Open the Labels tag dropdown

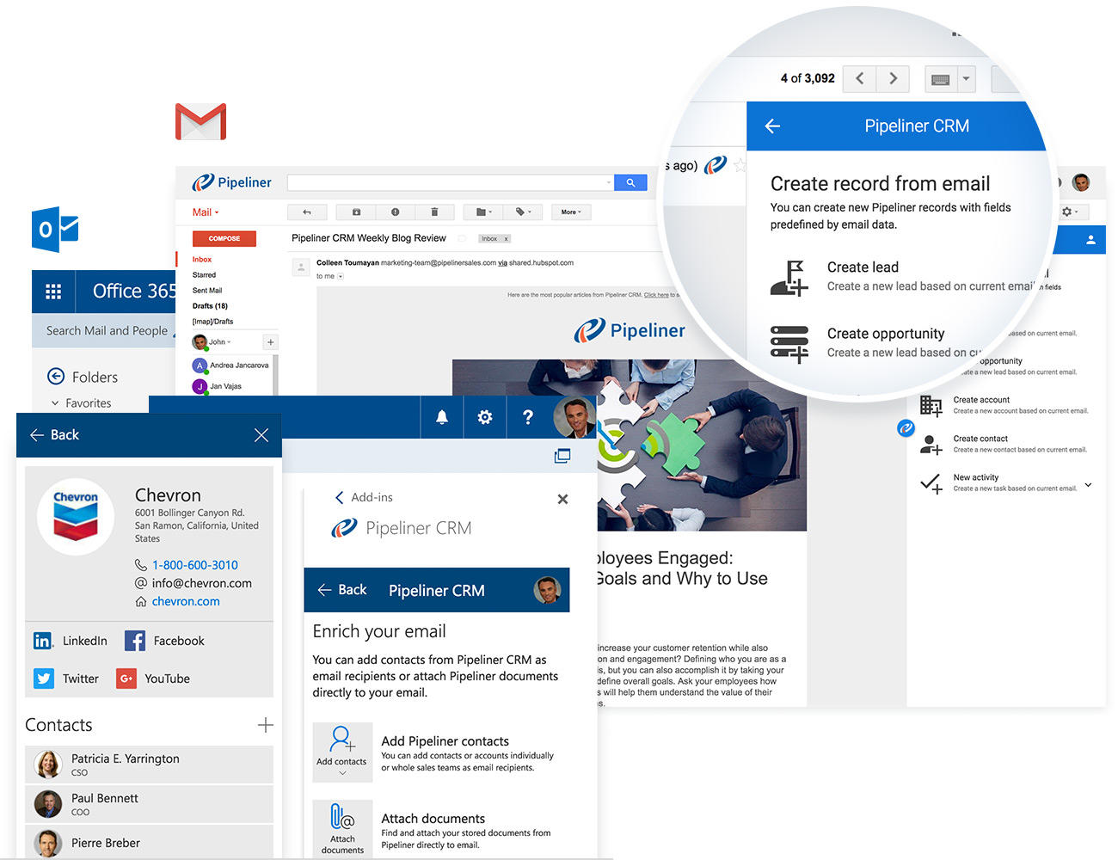click(x=523, y=212)
